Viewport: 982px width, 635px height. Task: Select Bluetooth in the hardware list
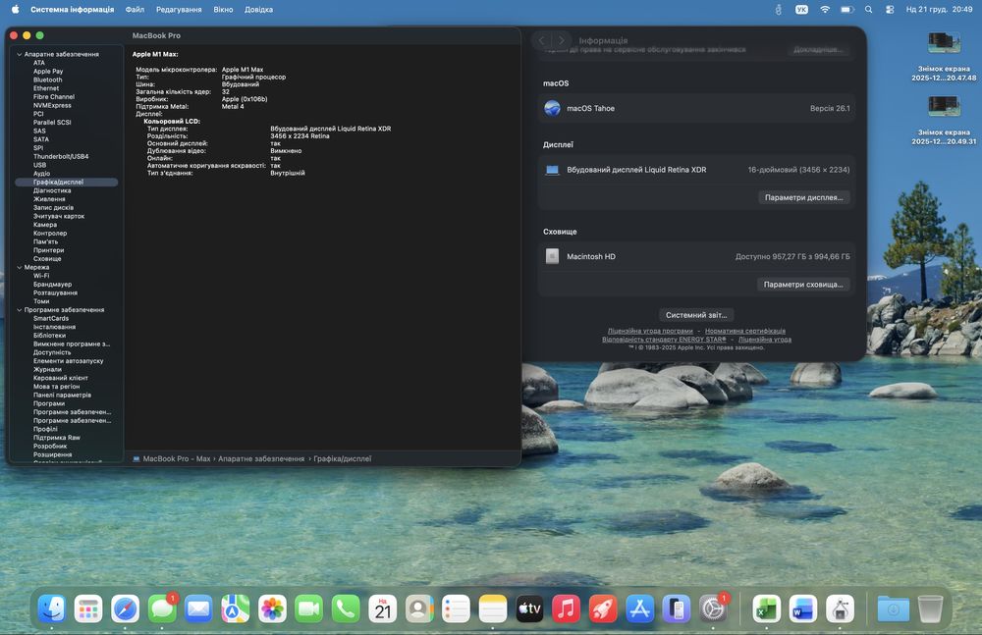pos(47,79)
